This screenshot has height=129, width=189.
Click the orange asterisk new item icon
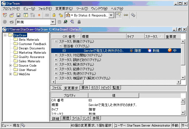pyautogui.click(x=39, y=15)
